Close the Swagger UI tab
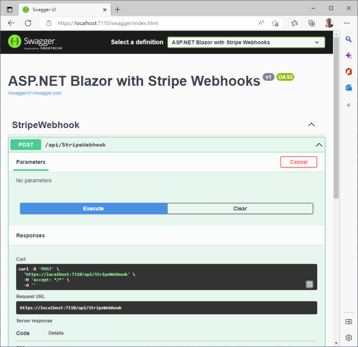 point(105,9)
